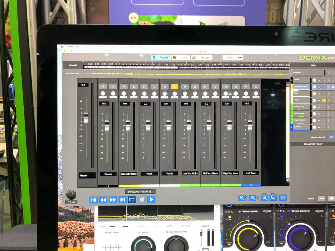This screenshot has height=251, width=335.
Task: Click the privateedit waveform overview timeline
Action: 186,67
